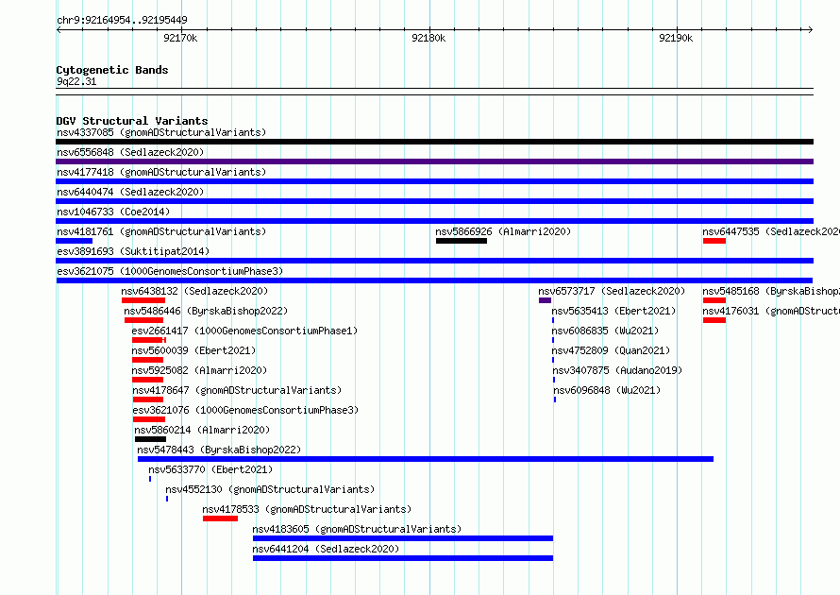This screenshot has height=595, width=840.
Task: Open the nsv5485168 ByrskaBishop label
Action: point(771,291)
